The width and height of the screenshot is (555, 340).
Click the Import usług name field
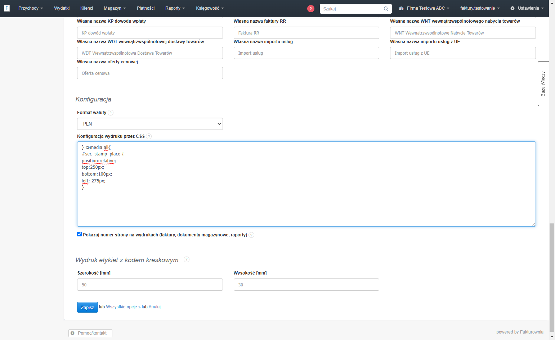pyautogui.click(x=306, y=53)
